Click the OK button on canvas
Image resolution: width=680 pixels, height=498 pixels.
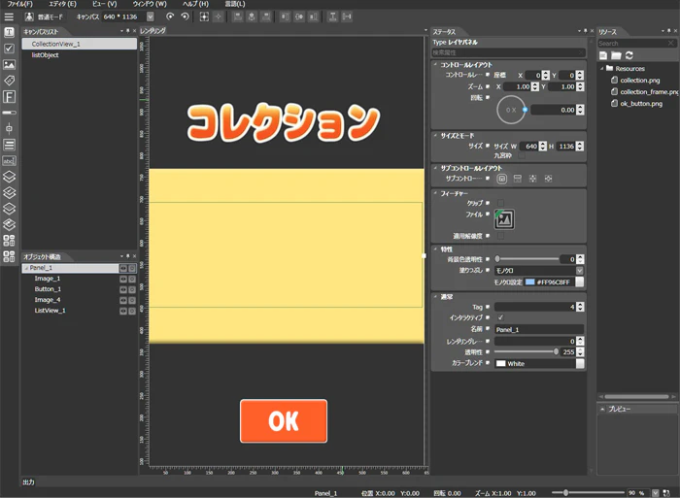tap(284, 421)
